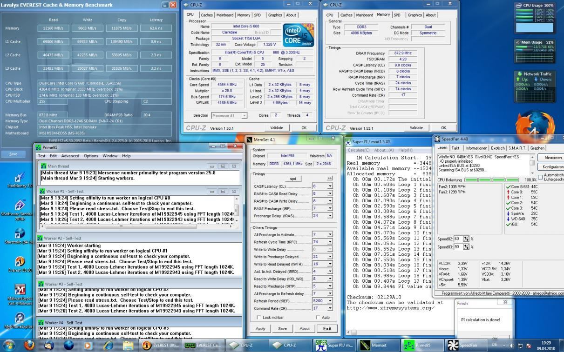Viewport: 564px width, 352px height.
Task: Launch Internet Explorer from the taskbar
Action: (108, 345)
